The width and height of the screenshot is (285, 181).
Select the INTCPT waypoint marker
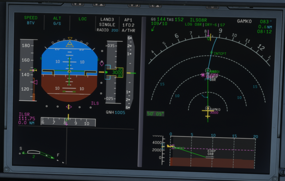pyautogui.click(x=211, y=53)
